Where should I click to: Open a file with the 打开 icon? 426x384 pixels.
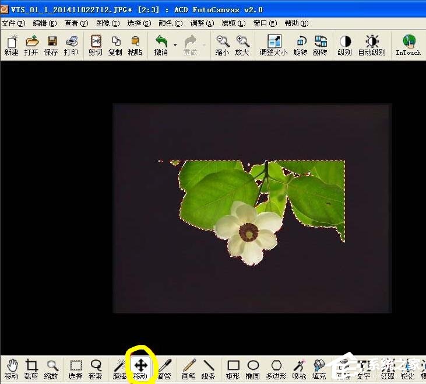tap(31, 45)
